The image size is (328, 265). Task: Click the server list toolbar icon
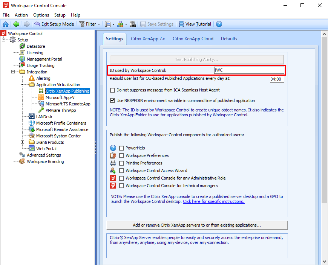133,24
